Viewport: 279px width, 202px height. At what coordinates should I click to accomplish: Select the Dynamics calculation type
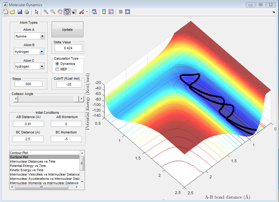point(57,64)
